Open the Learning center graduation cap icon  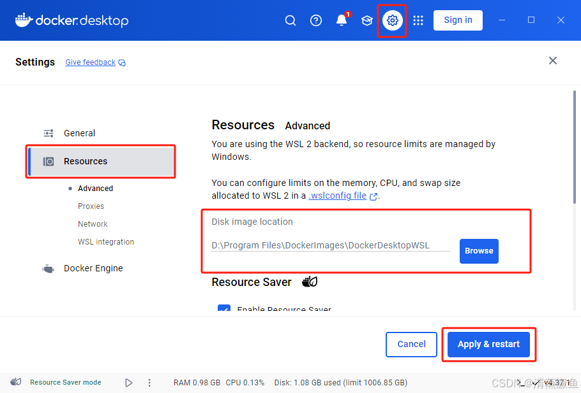click(367, 20)
